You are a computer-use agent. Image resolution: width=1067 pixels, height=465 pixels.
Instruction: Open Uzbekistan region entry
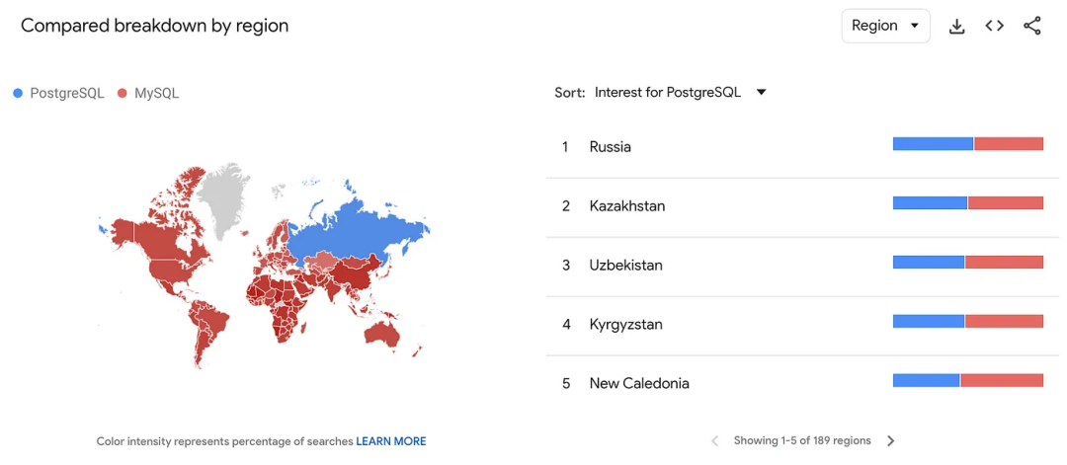pos(625,266)
